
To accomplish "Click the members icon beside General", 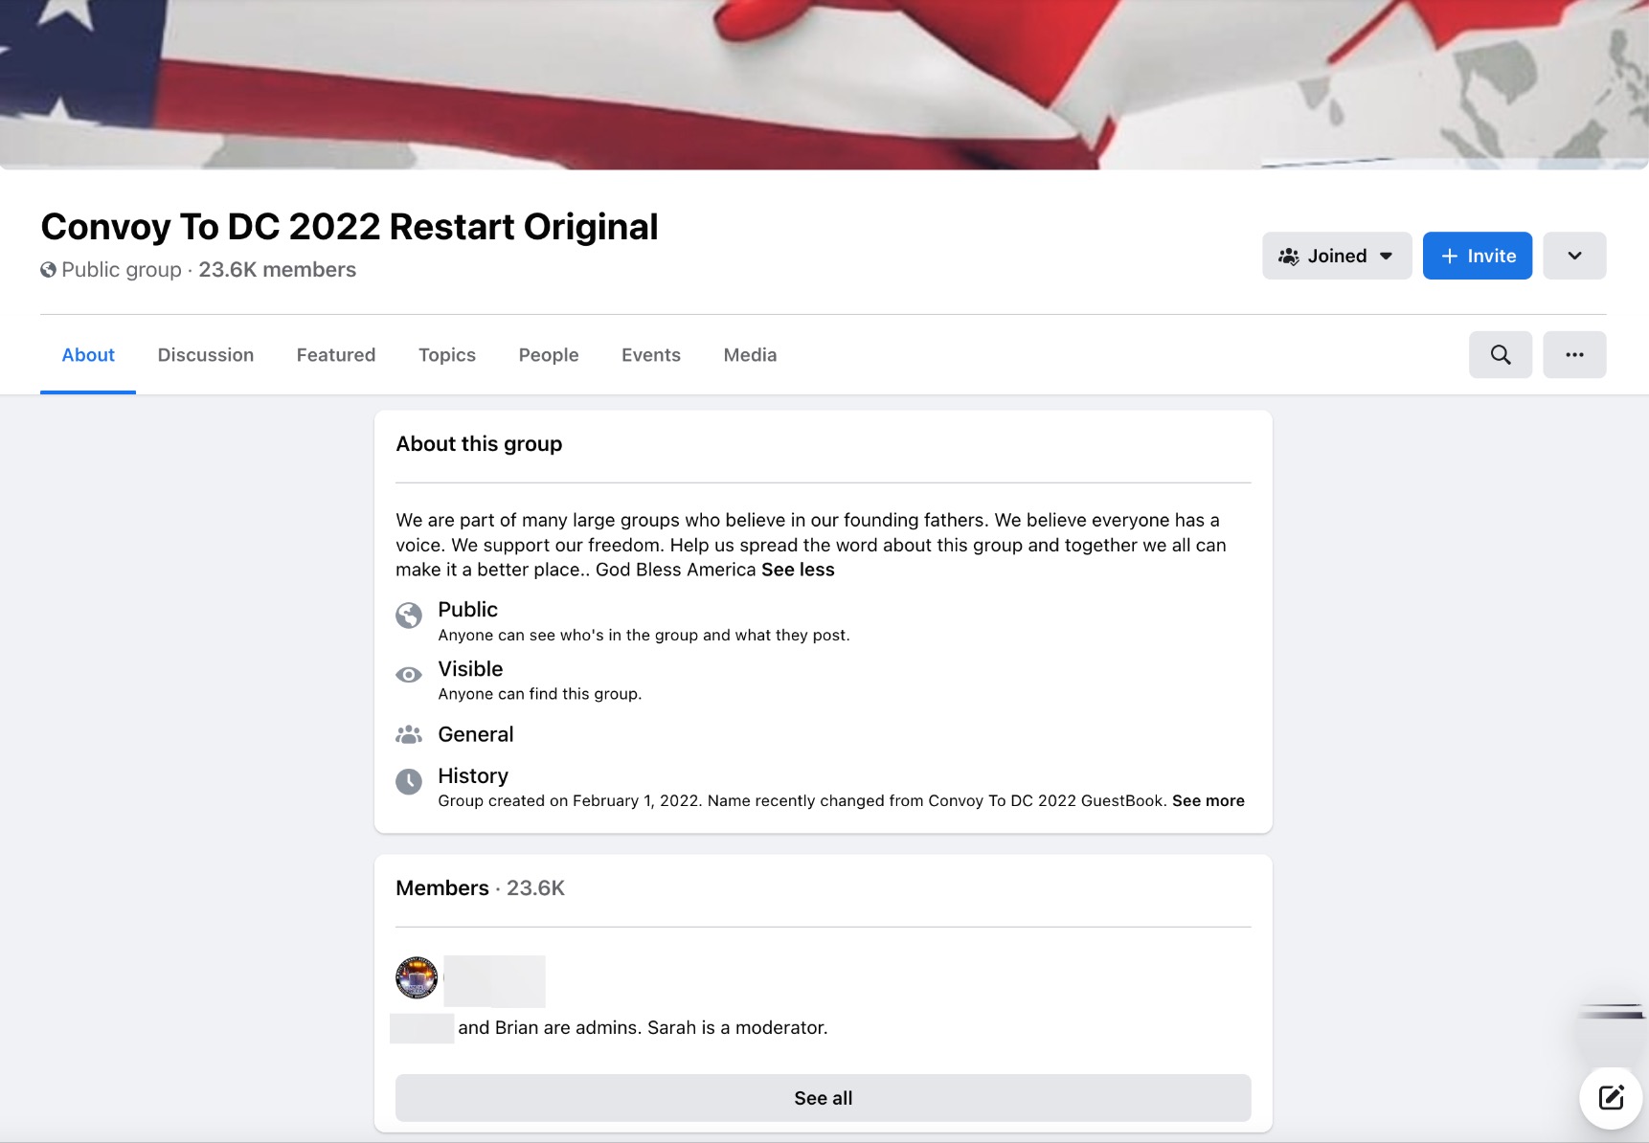I will click(409, 733).
